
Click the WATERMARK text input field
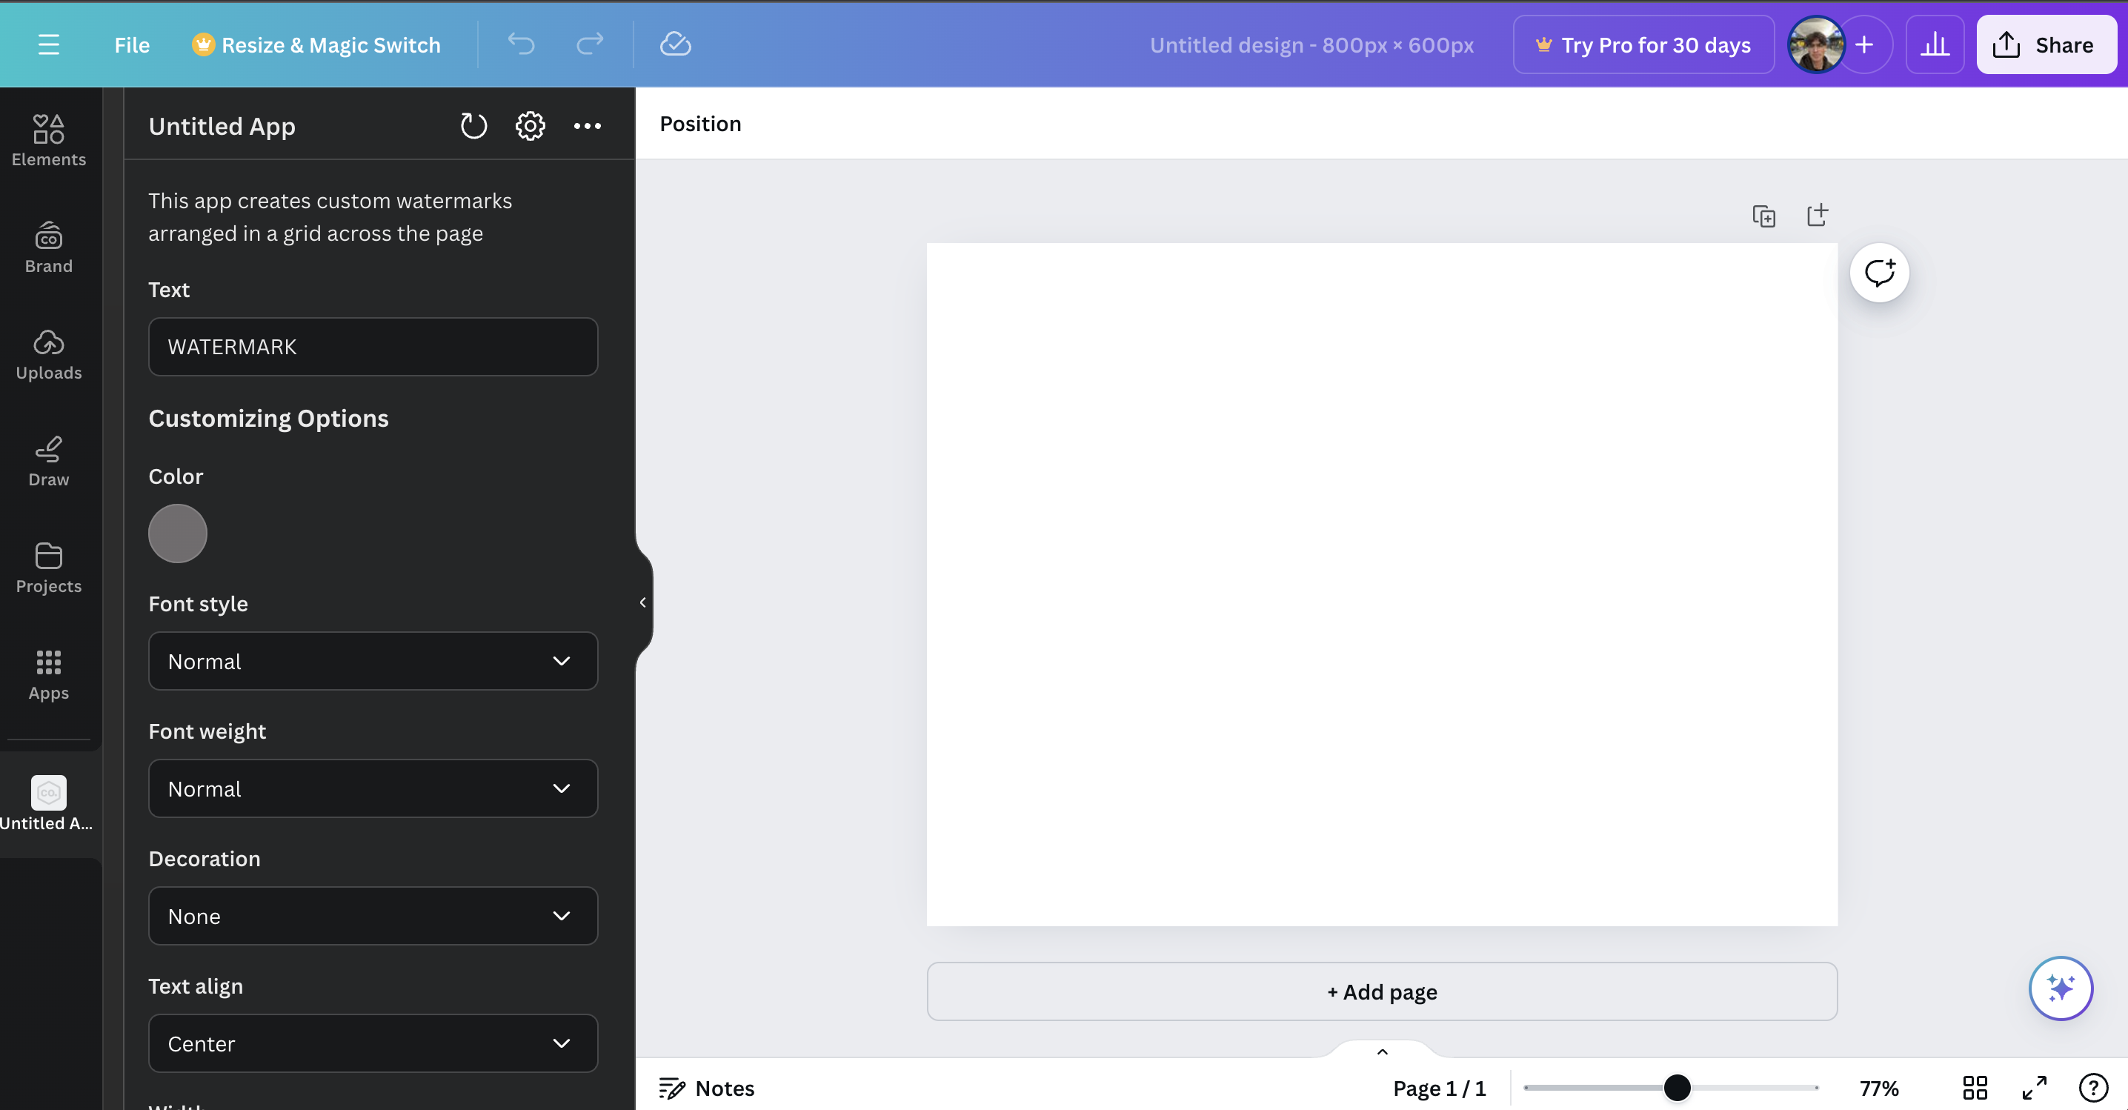[x=373, y=347]
